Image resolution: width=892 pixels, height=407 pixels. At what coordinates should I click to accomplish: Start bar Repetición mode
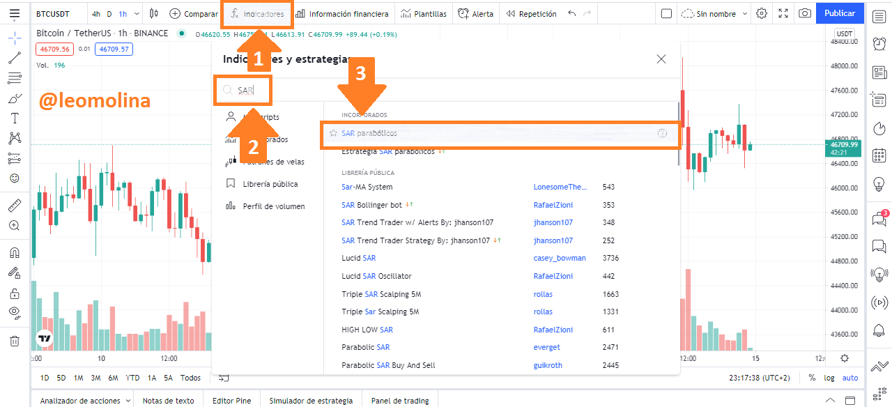531,13
